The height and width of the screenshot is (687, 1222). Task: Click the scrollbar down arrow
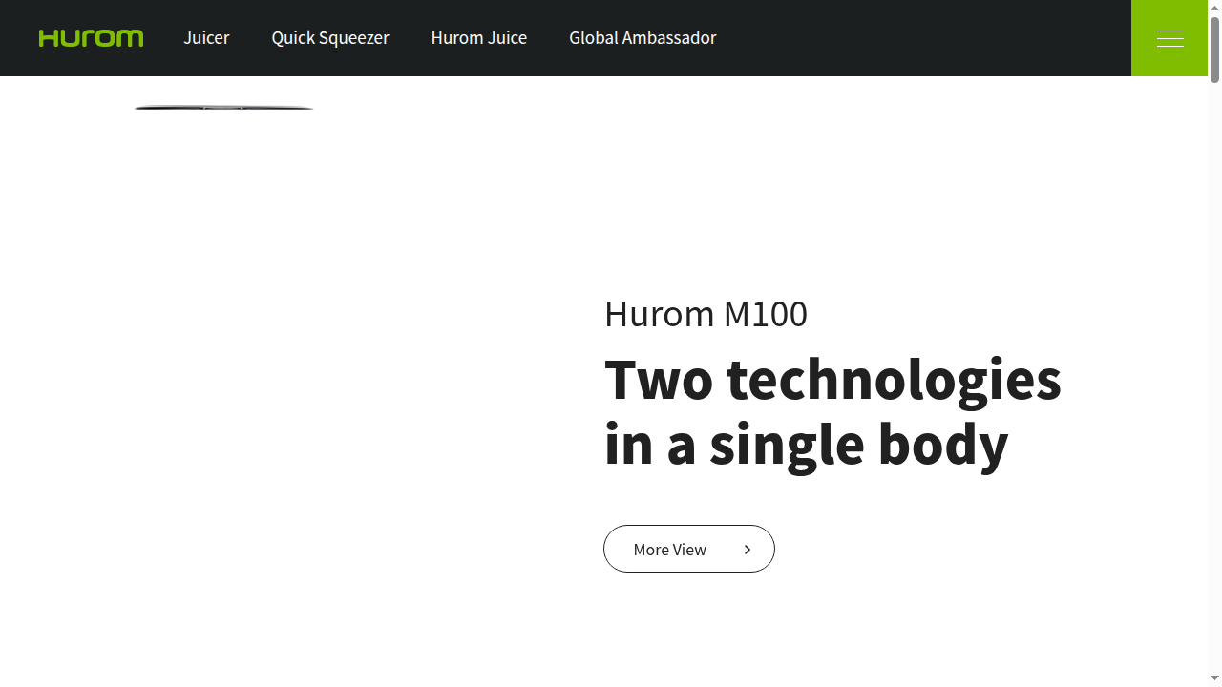click(1214, 678)
